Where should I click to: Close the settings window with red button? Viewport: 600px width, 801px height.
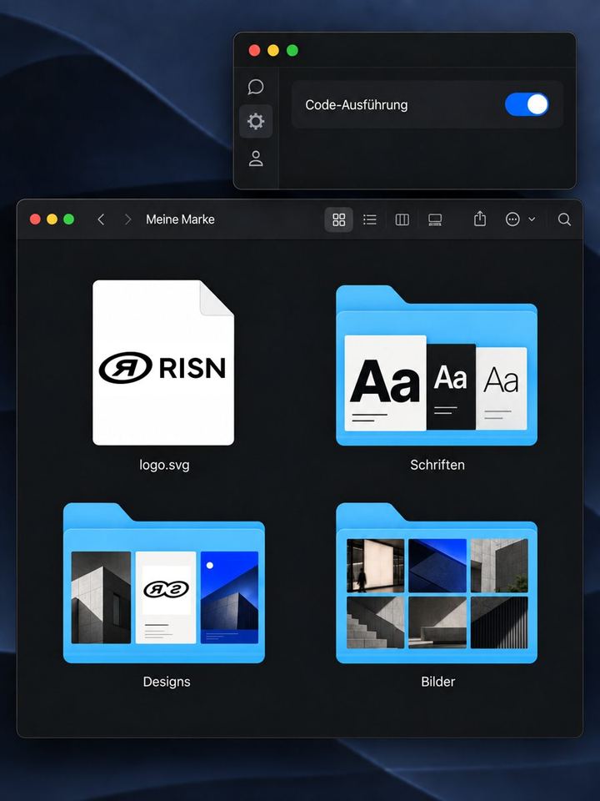tap(254, 50)
